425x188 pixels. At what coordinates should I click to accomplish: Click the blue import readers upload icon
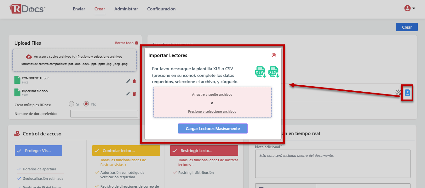[407, 93]
